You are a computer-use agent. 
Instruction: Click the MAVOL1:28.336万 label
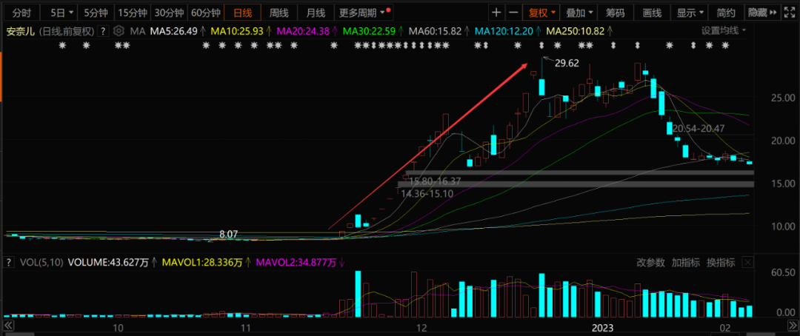point(202,263)
